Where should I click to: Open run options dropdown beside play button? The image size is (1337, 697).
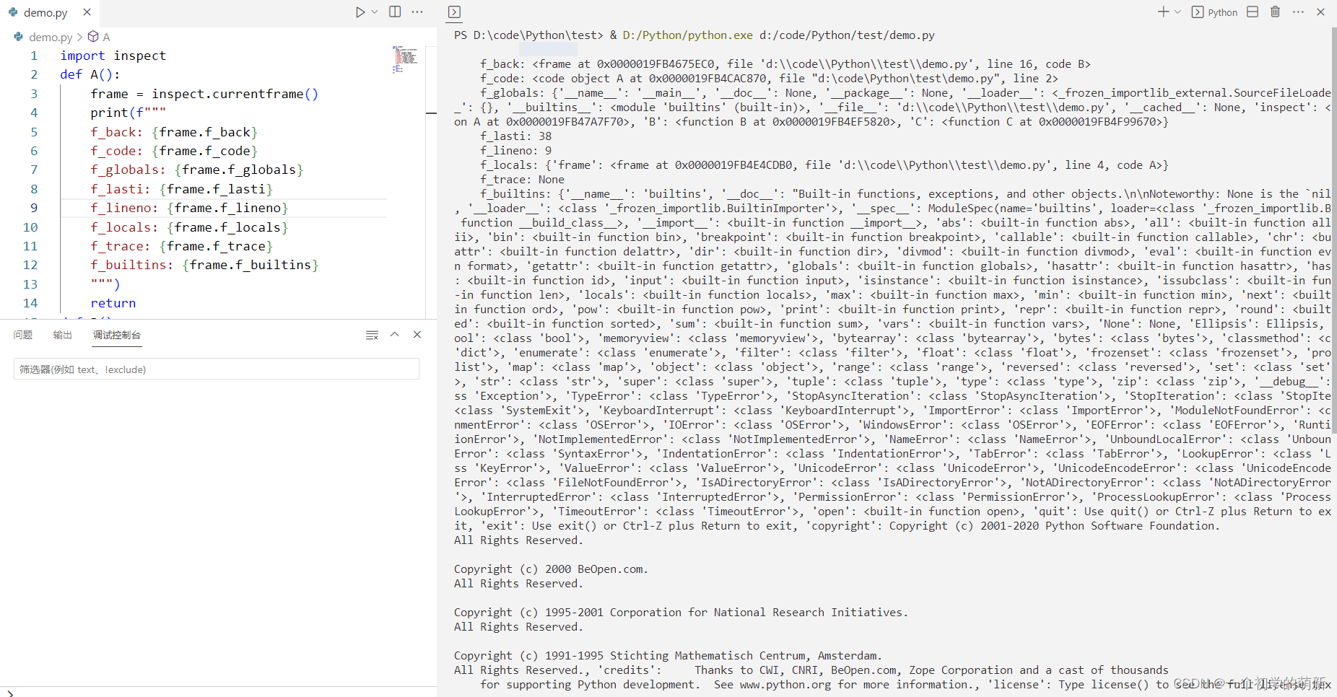pos(375,12)
